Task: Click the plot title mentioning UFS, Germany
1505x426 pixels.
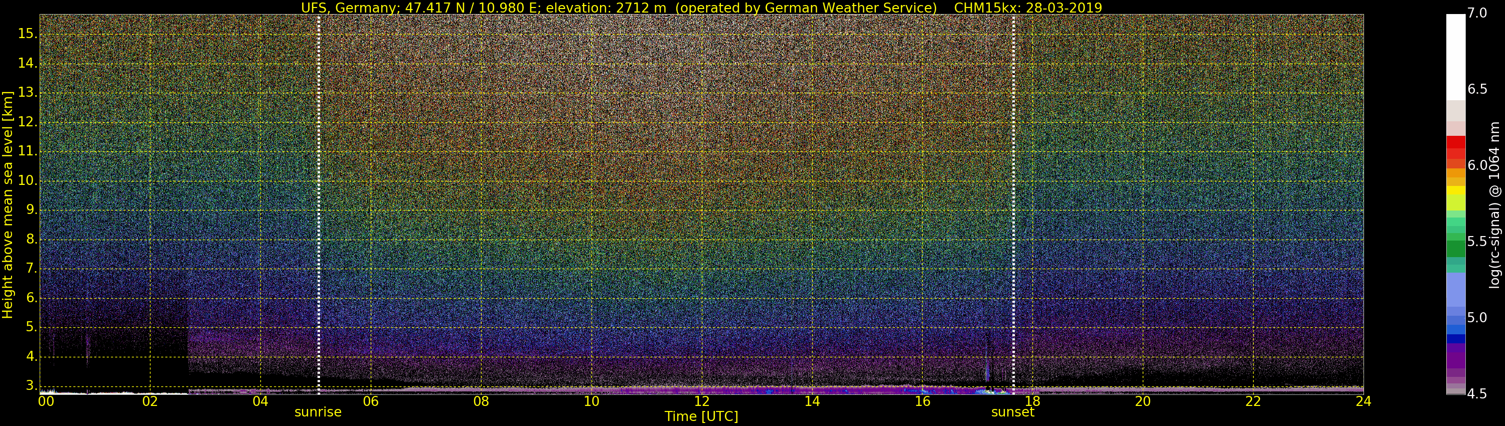Action: [701, 8]
